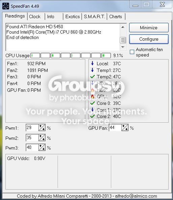Click the down arrow icon beside HD0
Screen dimensions: 173x200
[x=92, y=83]
